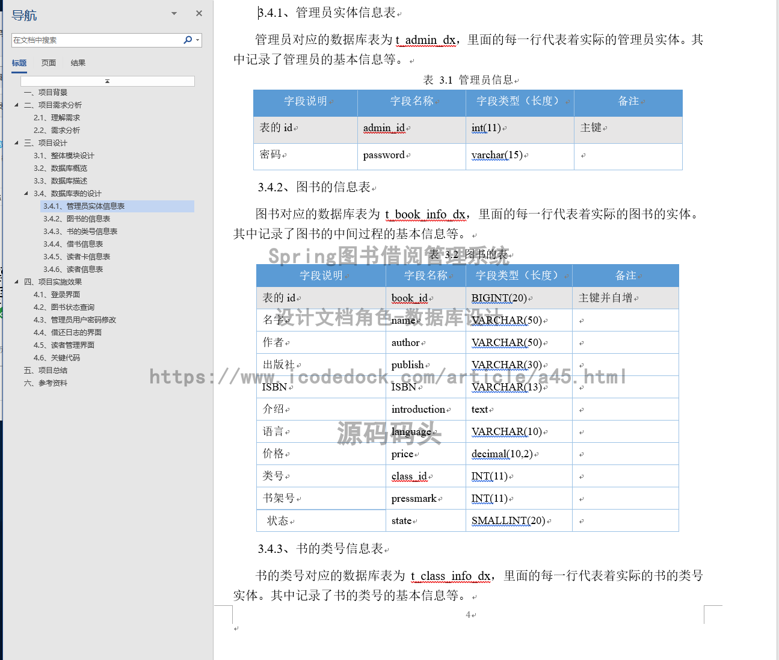Collapse the 三、项目设计 section triangle
The width and height of the screenshot is (779, 660).
[16, 143]
